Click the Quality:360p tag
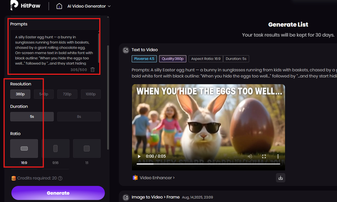The height and width of the screenshot is (202, 337). [173, 59]
